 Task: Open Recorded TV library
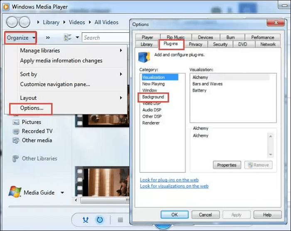[x=37, y=131]
